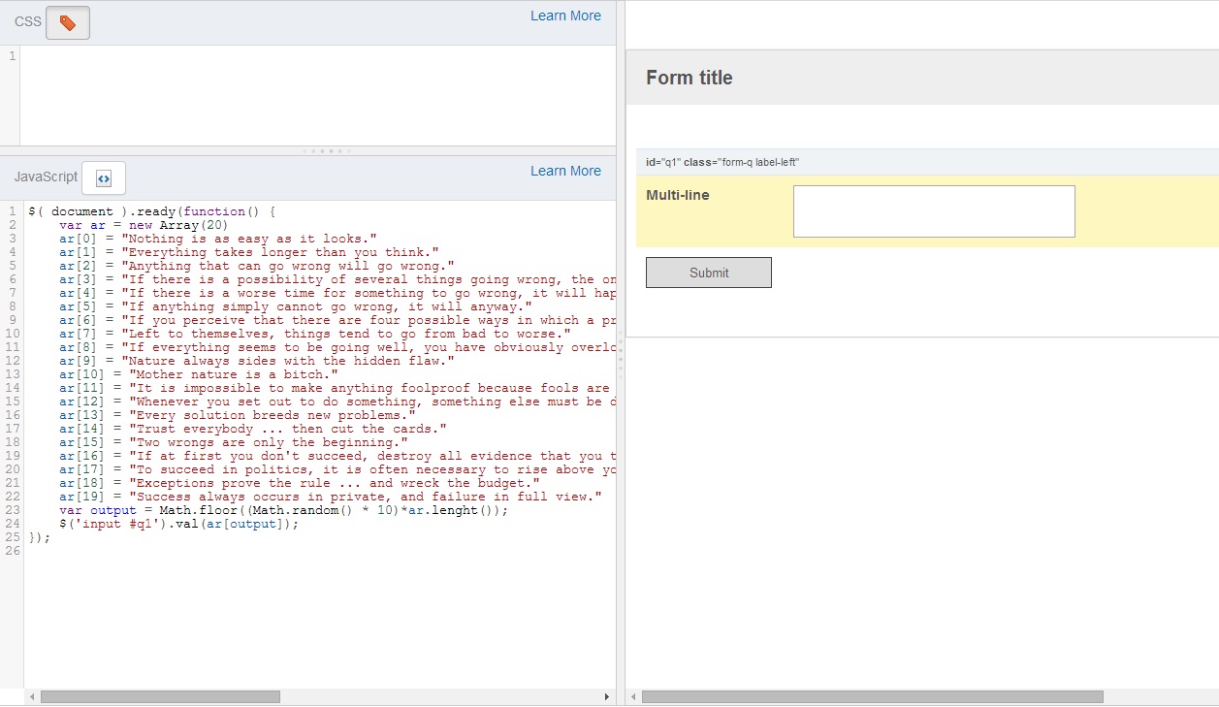The image size is (1219, 707).
Task: Click the code brackets icon beside JavaScript
Action: [x=104, y=178]
